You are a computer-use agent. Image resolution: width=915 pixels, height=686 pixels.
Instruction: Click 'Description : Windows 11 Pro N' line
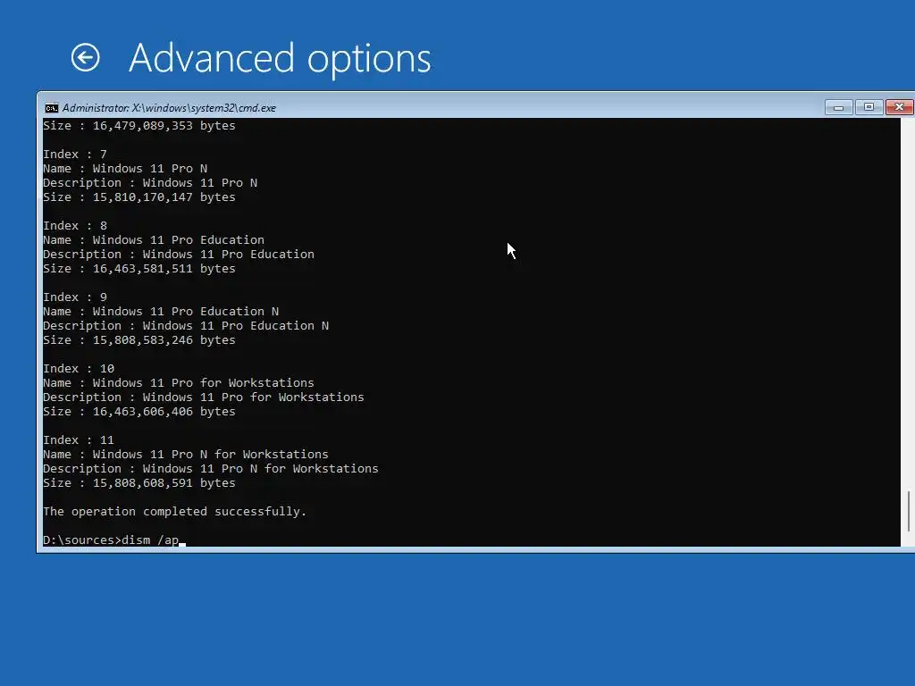150,182
